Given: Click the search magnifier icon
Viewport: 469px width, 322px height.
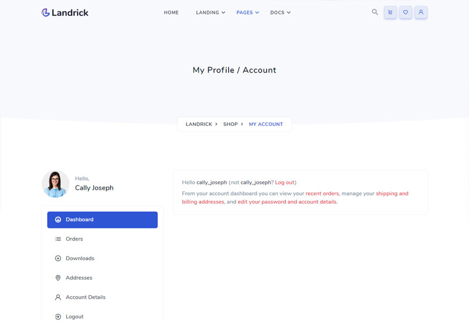Looking at the screenshot, I should (x=375, y=12).
